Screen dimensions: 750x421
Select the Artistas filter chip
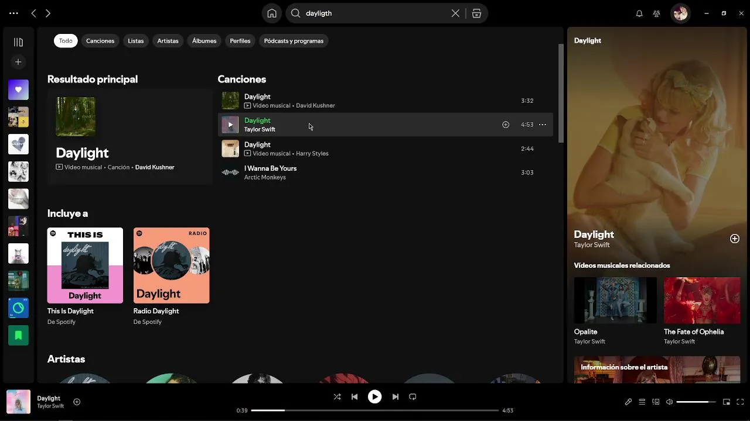[168, 41]
